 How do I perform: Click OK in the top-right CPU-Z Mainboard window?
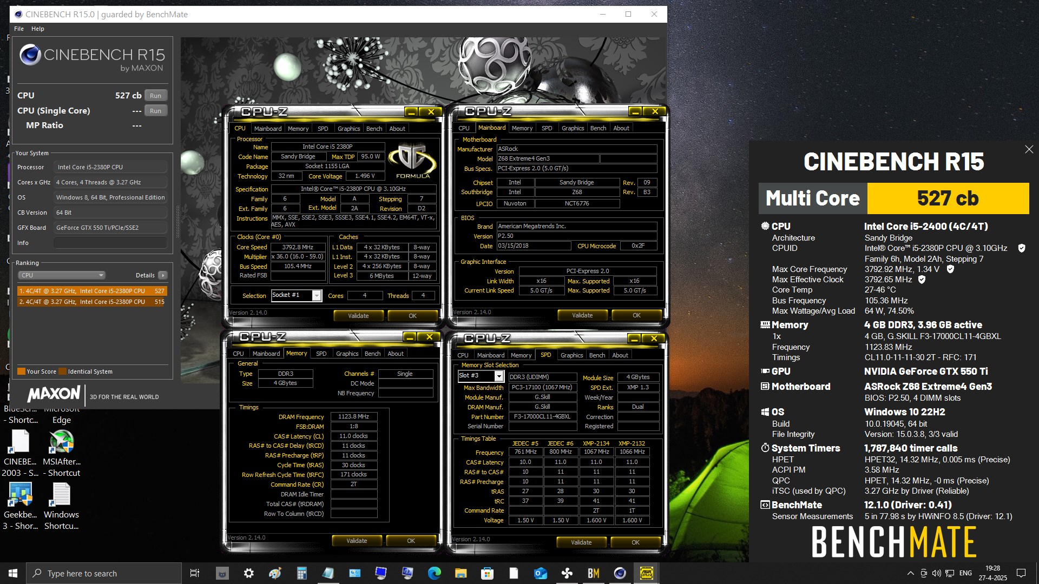636,315
